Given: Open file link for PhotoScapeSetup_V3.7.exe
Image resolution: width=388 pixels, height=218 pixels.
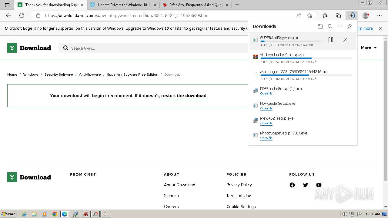Looking at the screenshot, I should (x=266, y=138).
